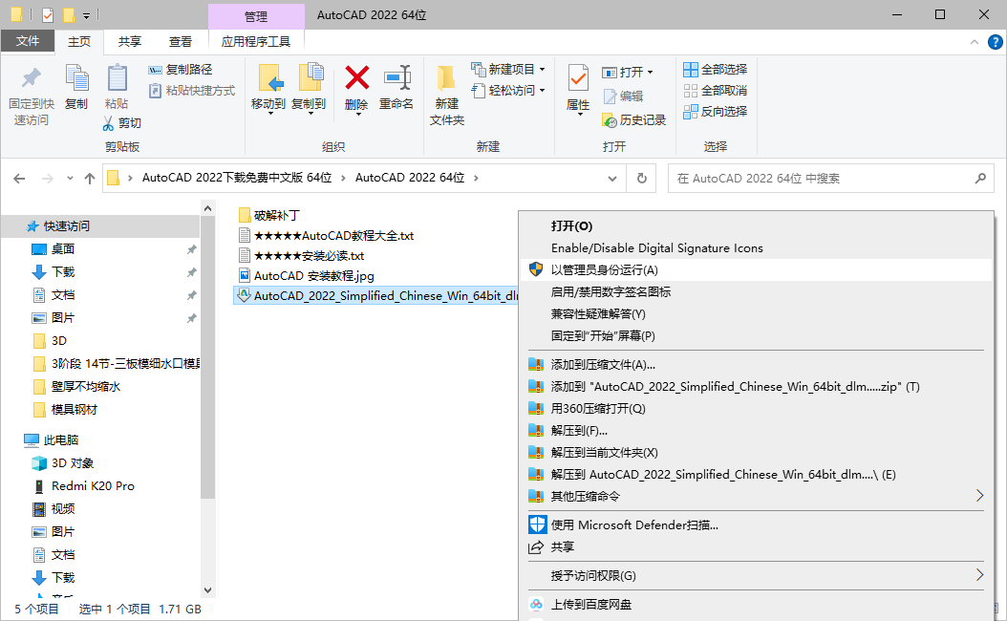The width and height of the screenshot is (1007, 621).
Task: Copy the folder path via 复制路径
Action: pyautogui.click(x=180, y=69)
